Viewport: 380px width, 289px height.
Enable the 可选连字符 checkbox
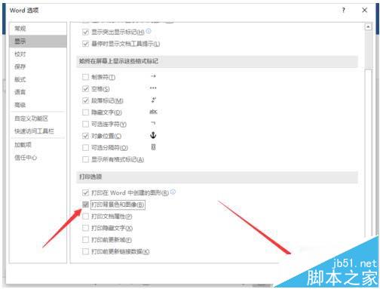tap(85, 124)
